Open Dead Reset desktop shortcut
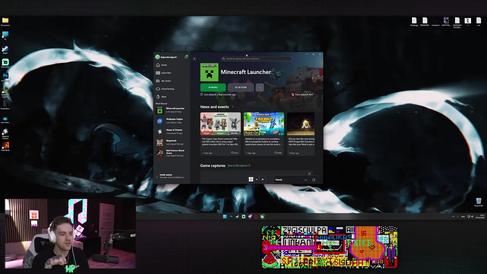The image size is (487, 274). pyautogui.click(x=5, y=147)
